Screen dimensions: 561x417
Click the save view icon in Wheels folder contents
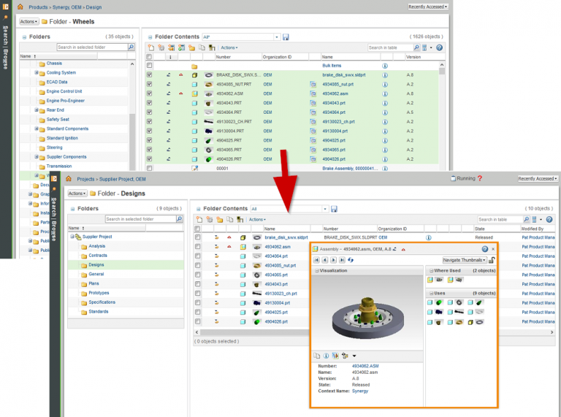coord(286,37)
